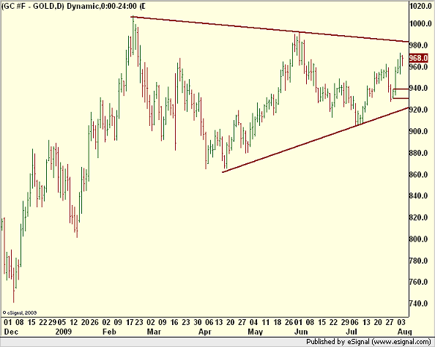Click the 860.0 price axis label

tap(418, 174)
